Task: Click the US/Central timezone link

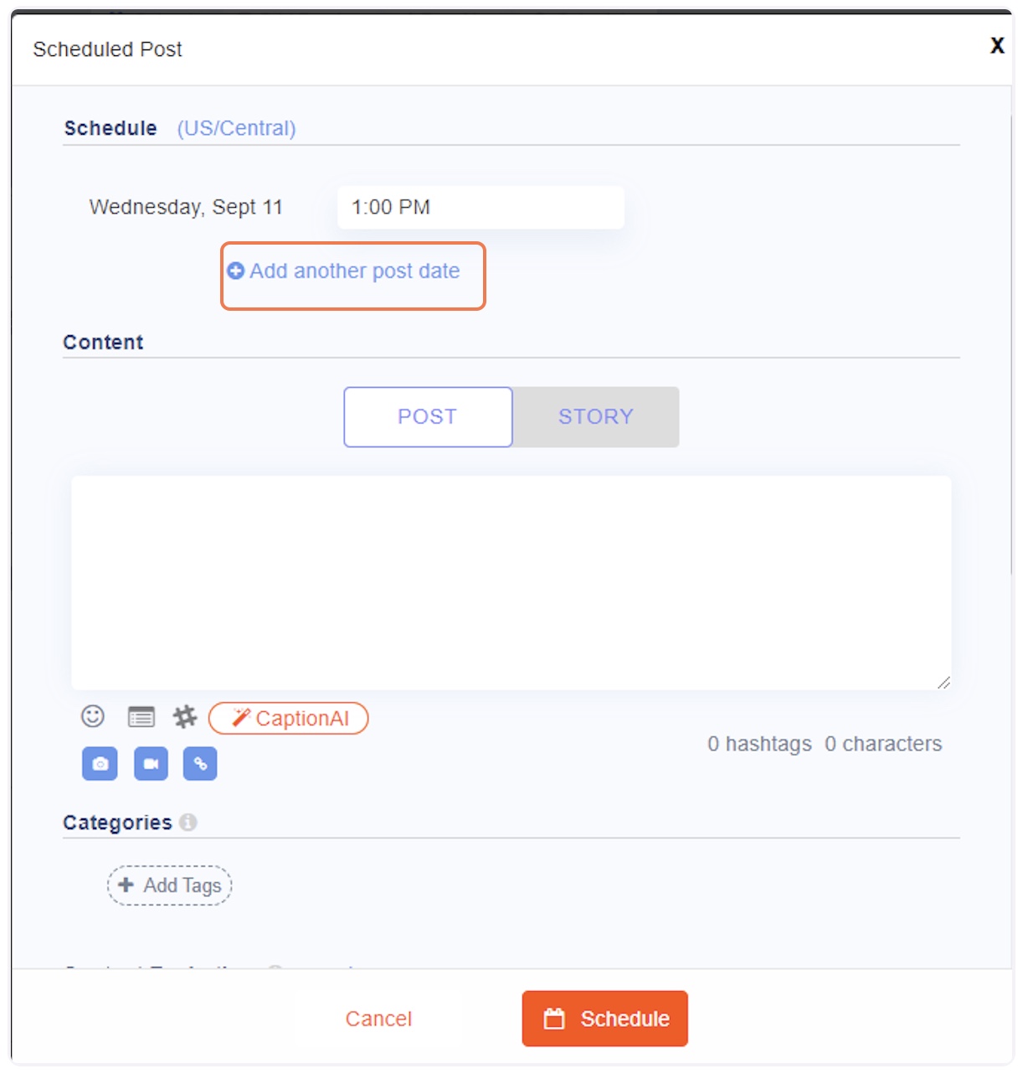Action: pos(237,128)
